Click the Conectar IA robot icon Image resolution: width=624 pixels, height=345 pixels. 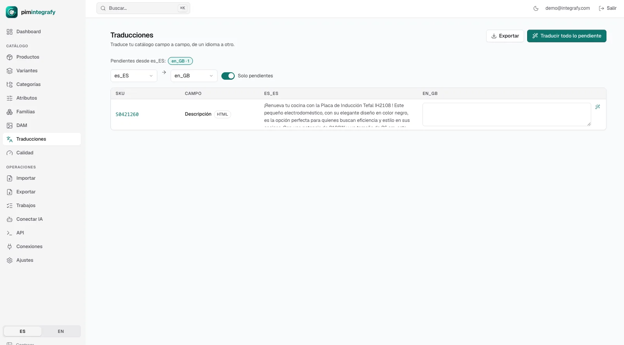coord(10,219)
